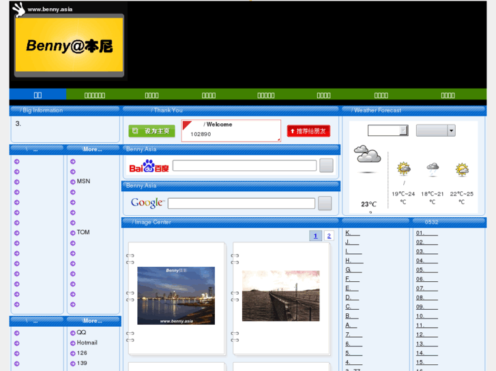The image size is (496, 371).
Task: Click the red flag icon in Welcome box
Action: click(x=187, y=125)
